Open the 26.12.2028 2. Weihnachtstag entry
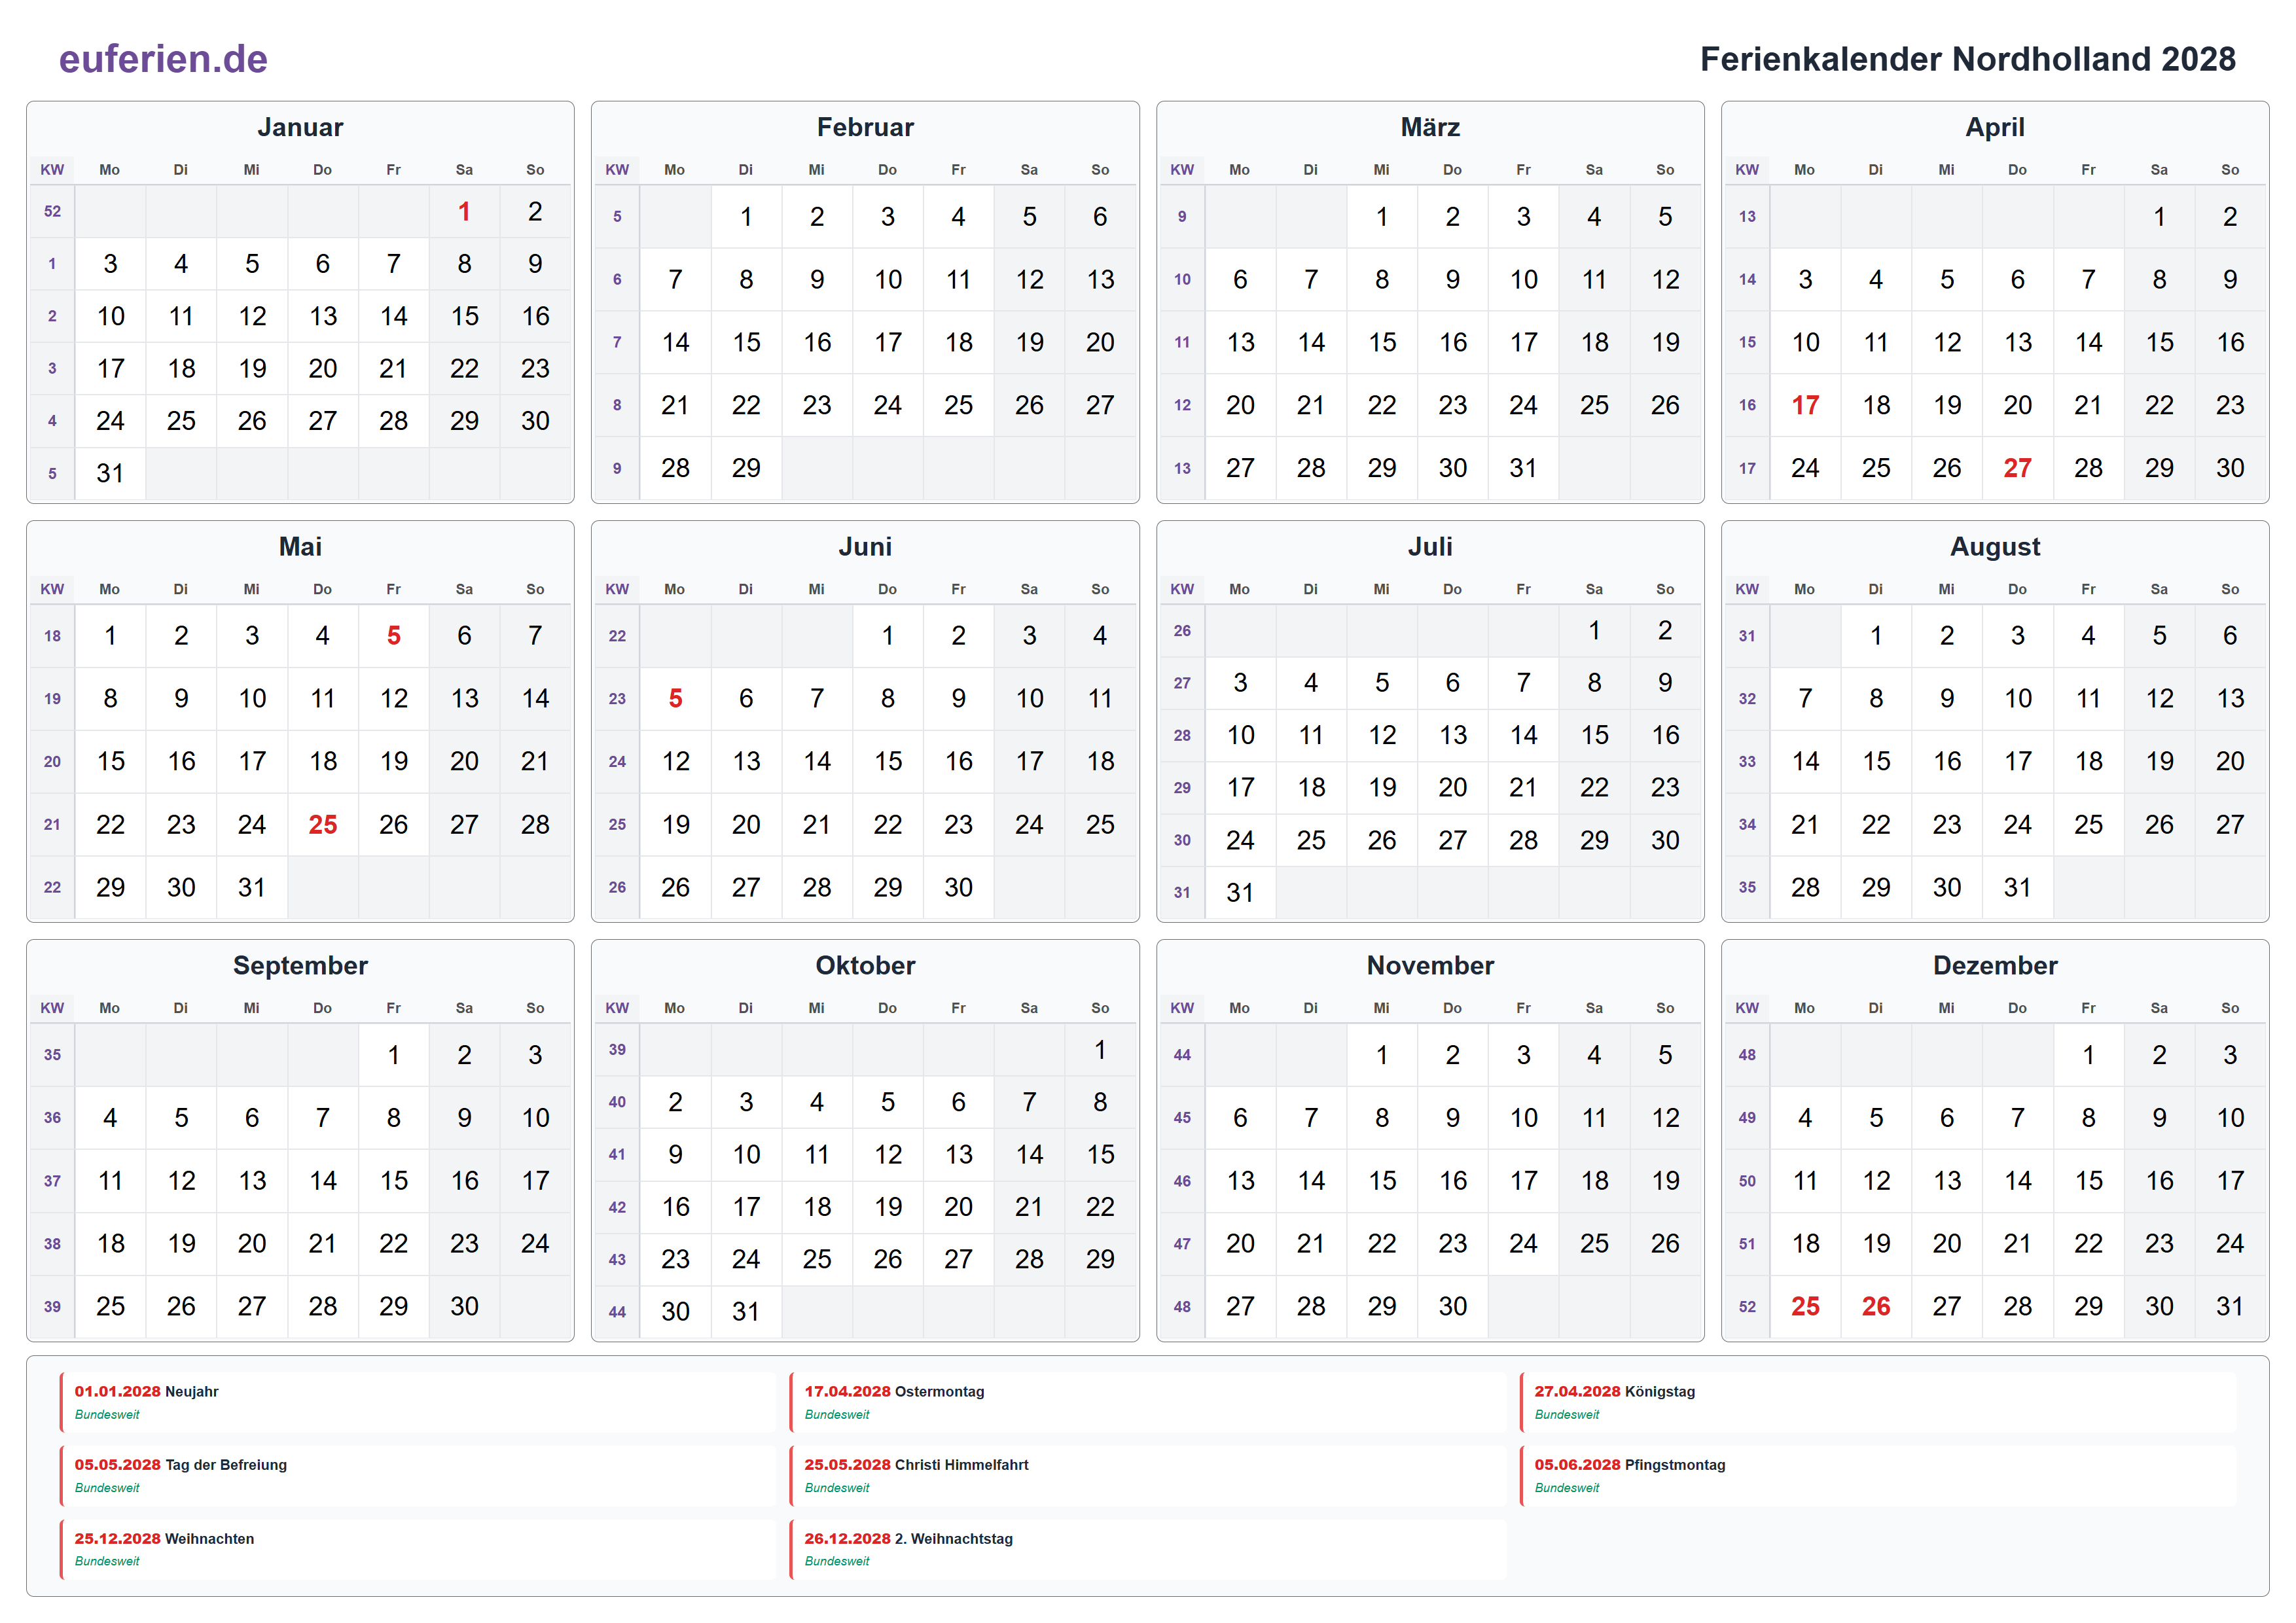 [x=1148, y=1549]
